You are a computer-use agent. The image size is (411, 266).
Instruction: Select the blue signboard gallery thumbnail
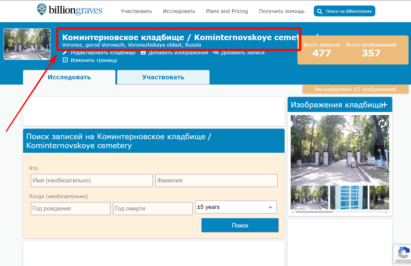(349, 197)
